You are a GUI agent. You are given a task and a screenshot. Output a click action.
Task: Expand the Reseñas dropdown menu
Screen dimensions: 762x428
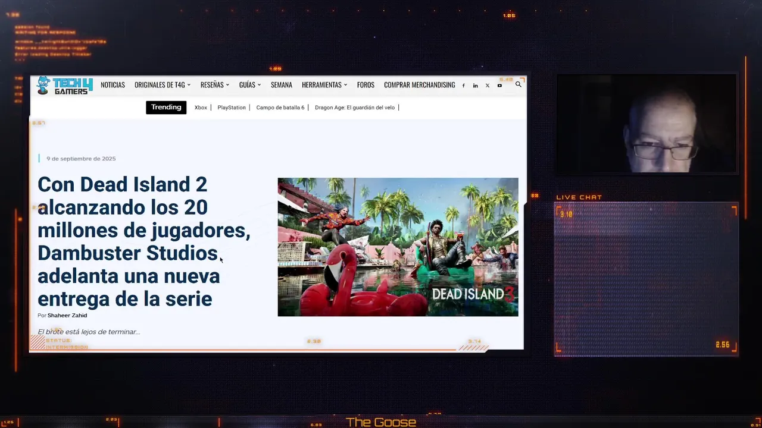coord(214,85)
